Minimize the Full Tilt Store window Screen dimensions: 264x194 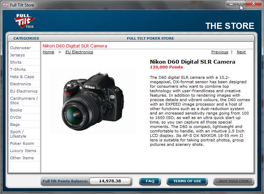(x=231, y=4)
